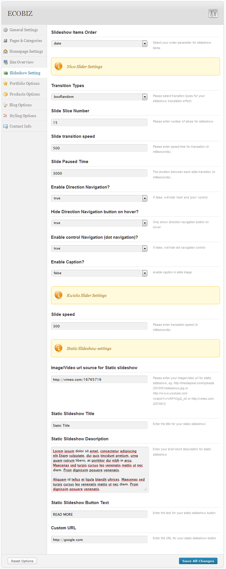
Task: Click the Save All Changes button
Action: click(x=198, y=561)
